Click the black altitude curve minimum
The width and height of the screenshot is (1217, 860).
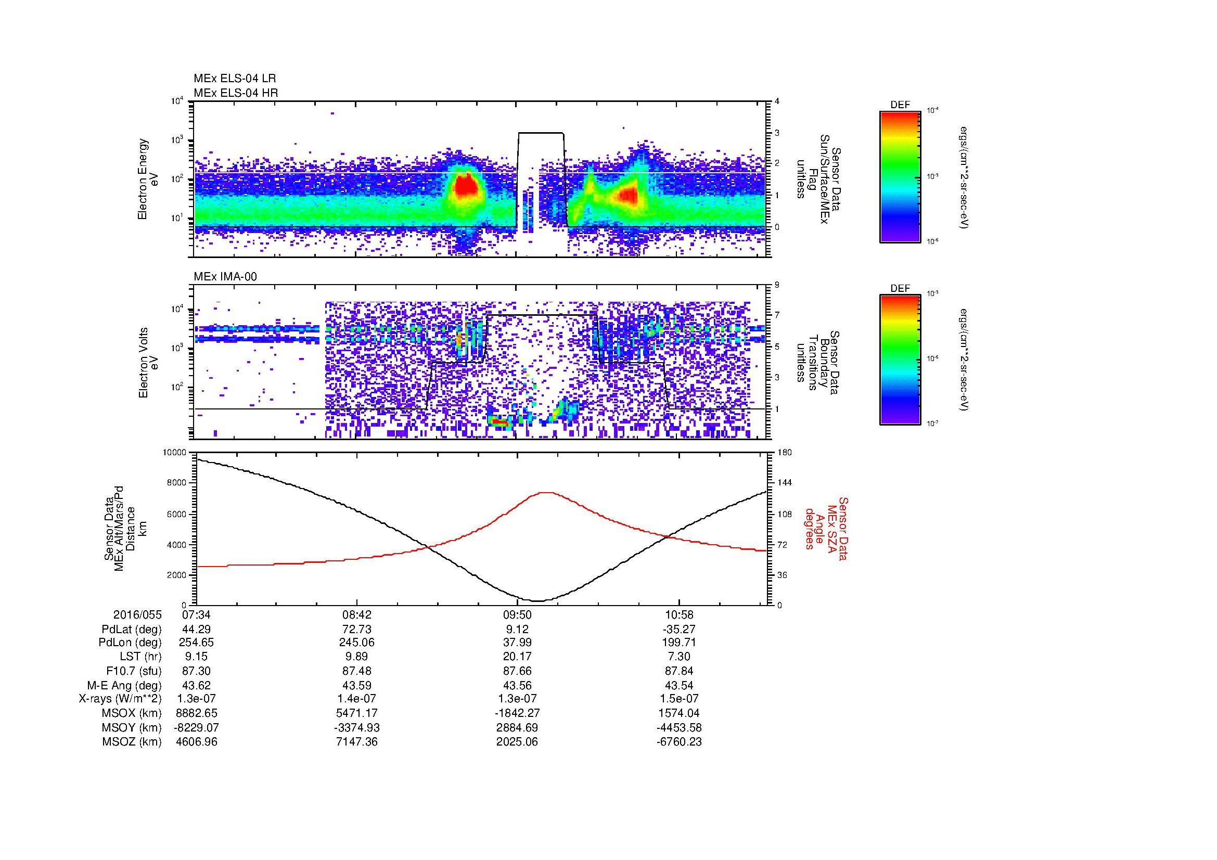[538, 601]
